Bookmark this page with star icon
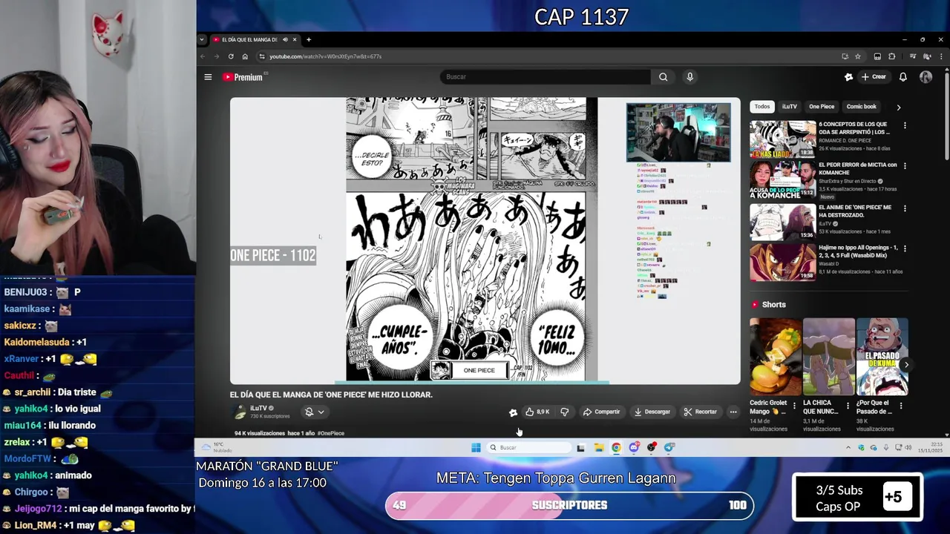This screenshot has height=534, width=950. (x=858, y=56)
